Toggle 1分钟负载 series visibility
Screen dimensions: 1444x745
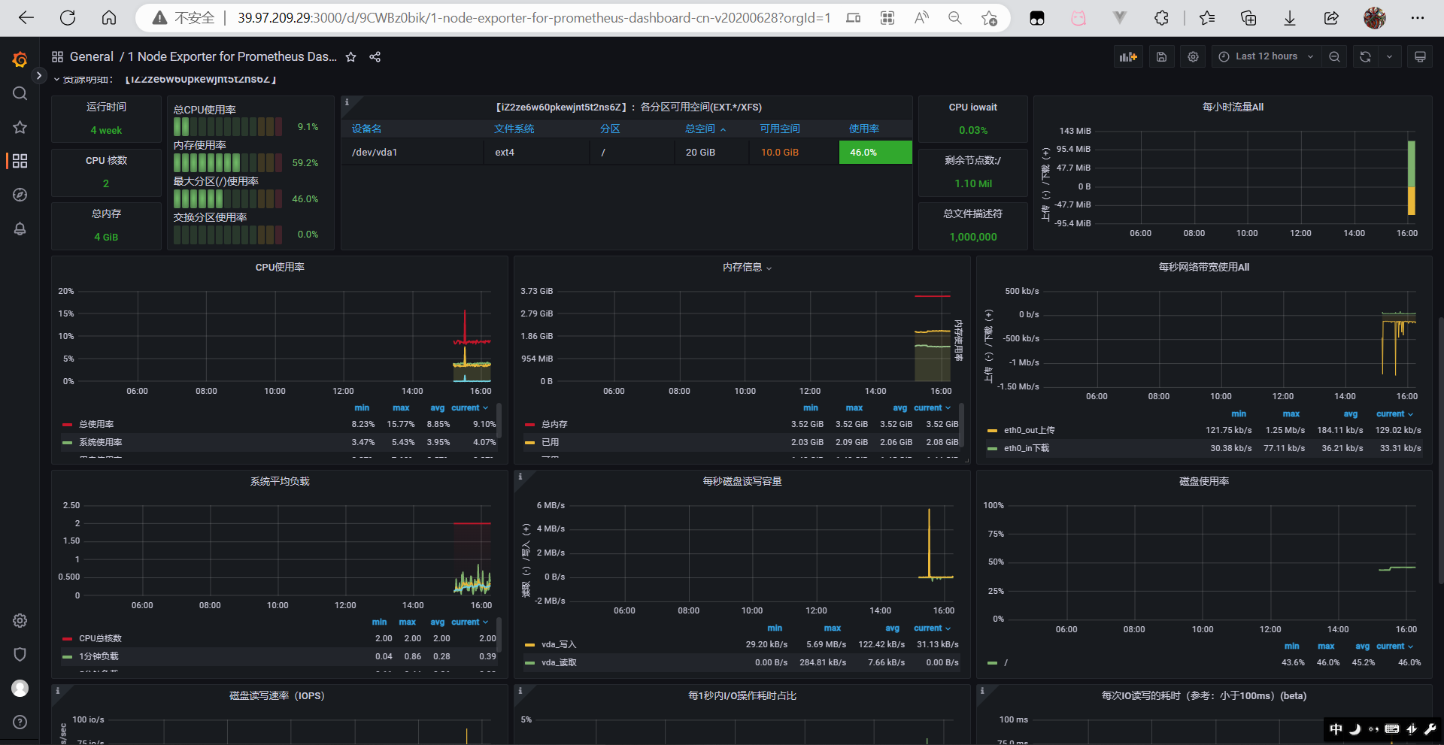coord(99,657)
